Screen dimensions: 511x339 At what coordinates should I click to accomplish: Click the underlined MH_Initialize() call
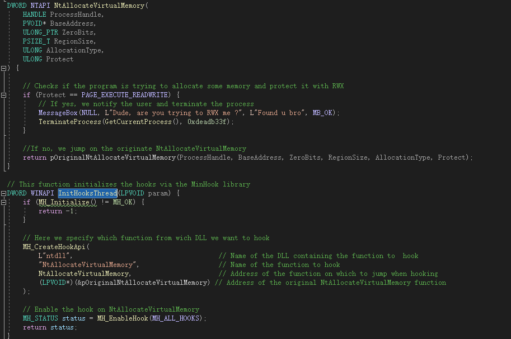68,202
